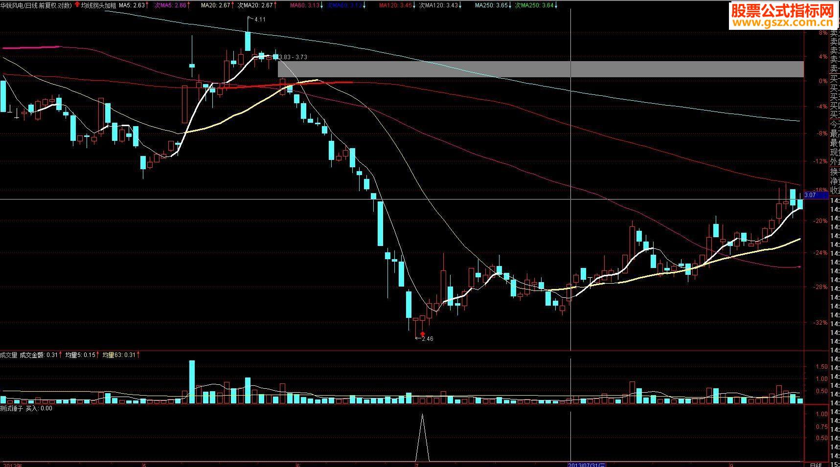Open the 测试锤子 indicator label
840x467 pixels.
point(12,408)
